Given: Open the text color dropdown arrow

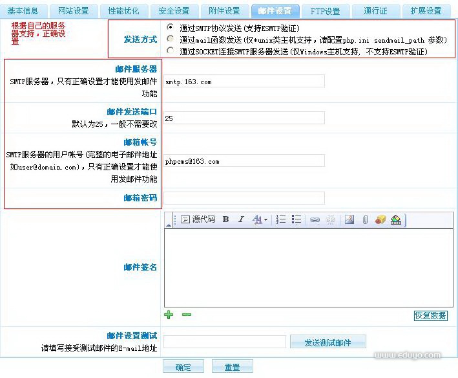Looking at the screenshot, I should (265, 220).
